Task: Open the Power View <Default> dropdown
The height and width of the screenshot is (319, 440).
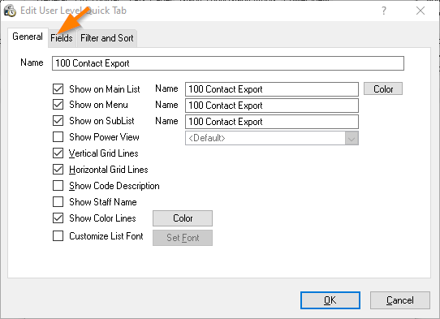Action: point(272,138)
